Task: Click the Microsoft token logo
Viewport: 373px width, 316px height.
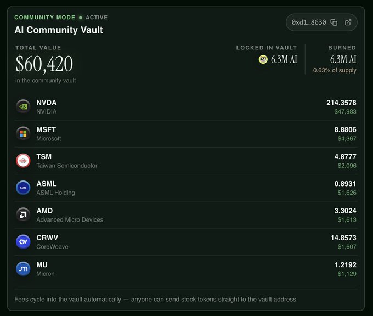Action: [23, 134]
